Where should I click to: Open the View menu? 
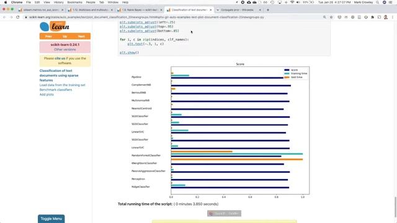pyautogui.click(x=47, y=2)
